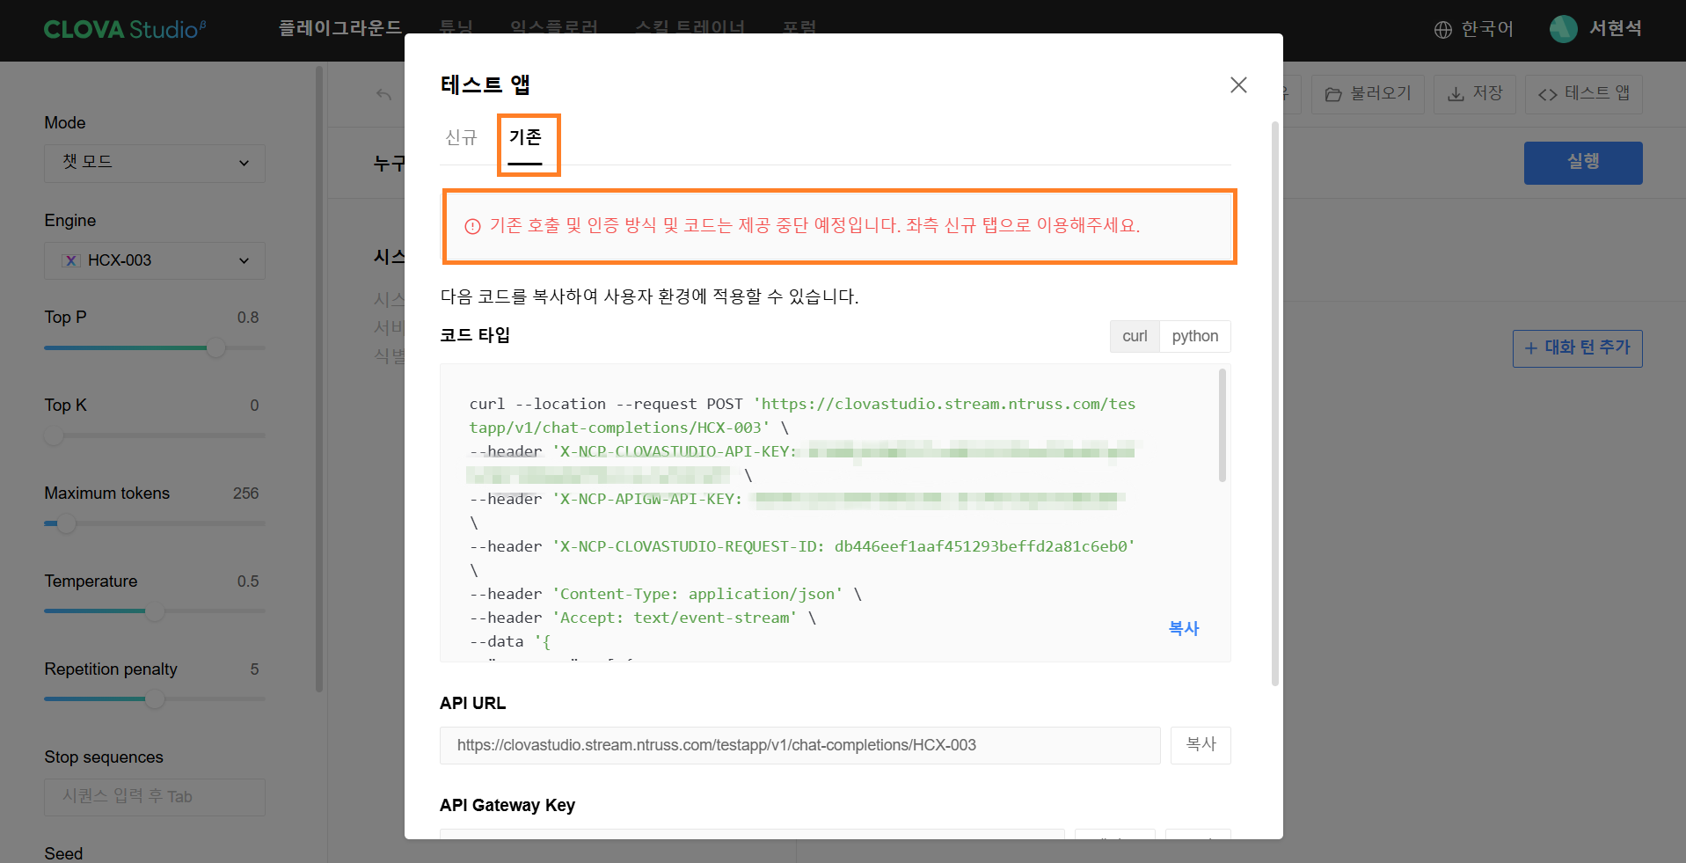
Task: Click the user avatar icon
Action: (x=1564, y=29)
